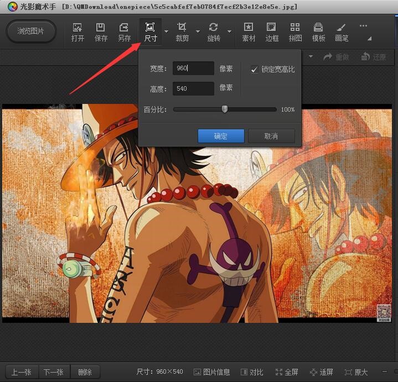Toggle the 锁定宽高比 checkbox
The image size is (398, 382).
tap(255, 70)
